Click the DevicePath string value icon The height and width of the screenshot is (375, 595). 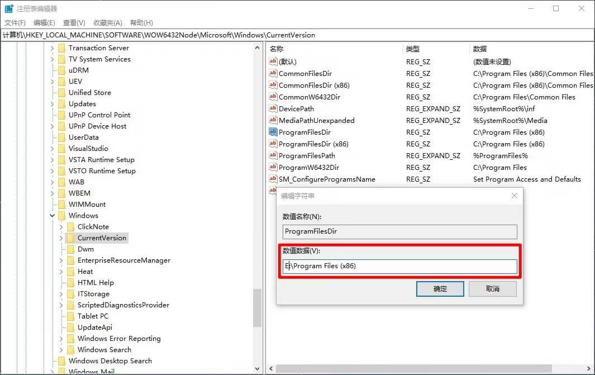pyautogui.click(x=273, y=109)
